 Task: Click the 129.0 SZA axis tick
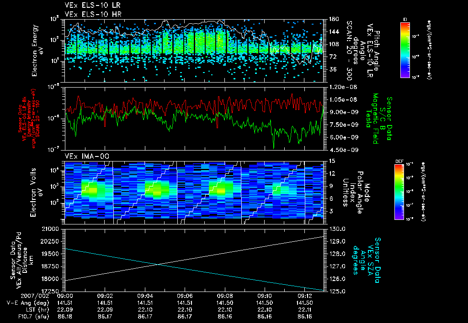337,241
